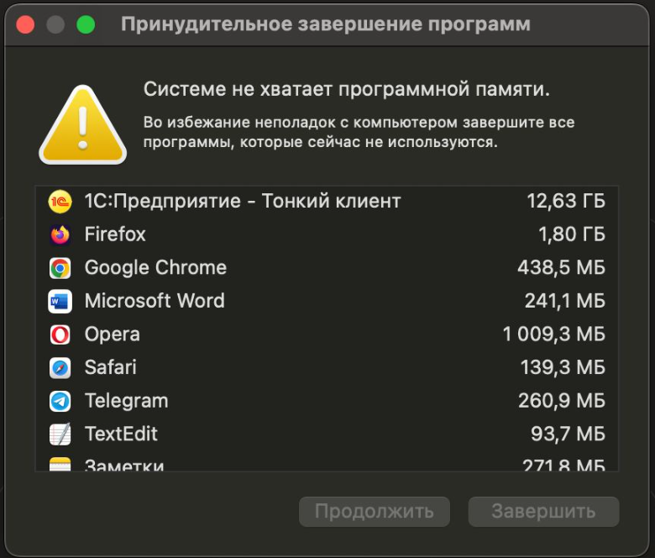Click the green zoom window button
655x558 pixels.
86,24
